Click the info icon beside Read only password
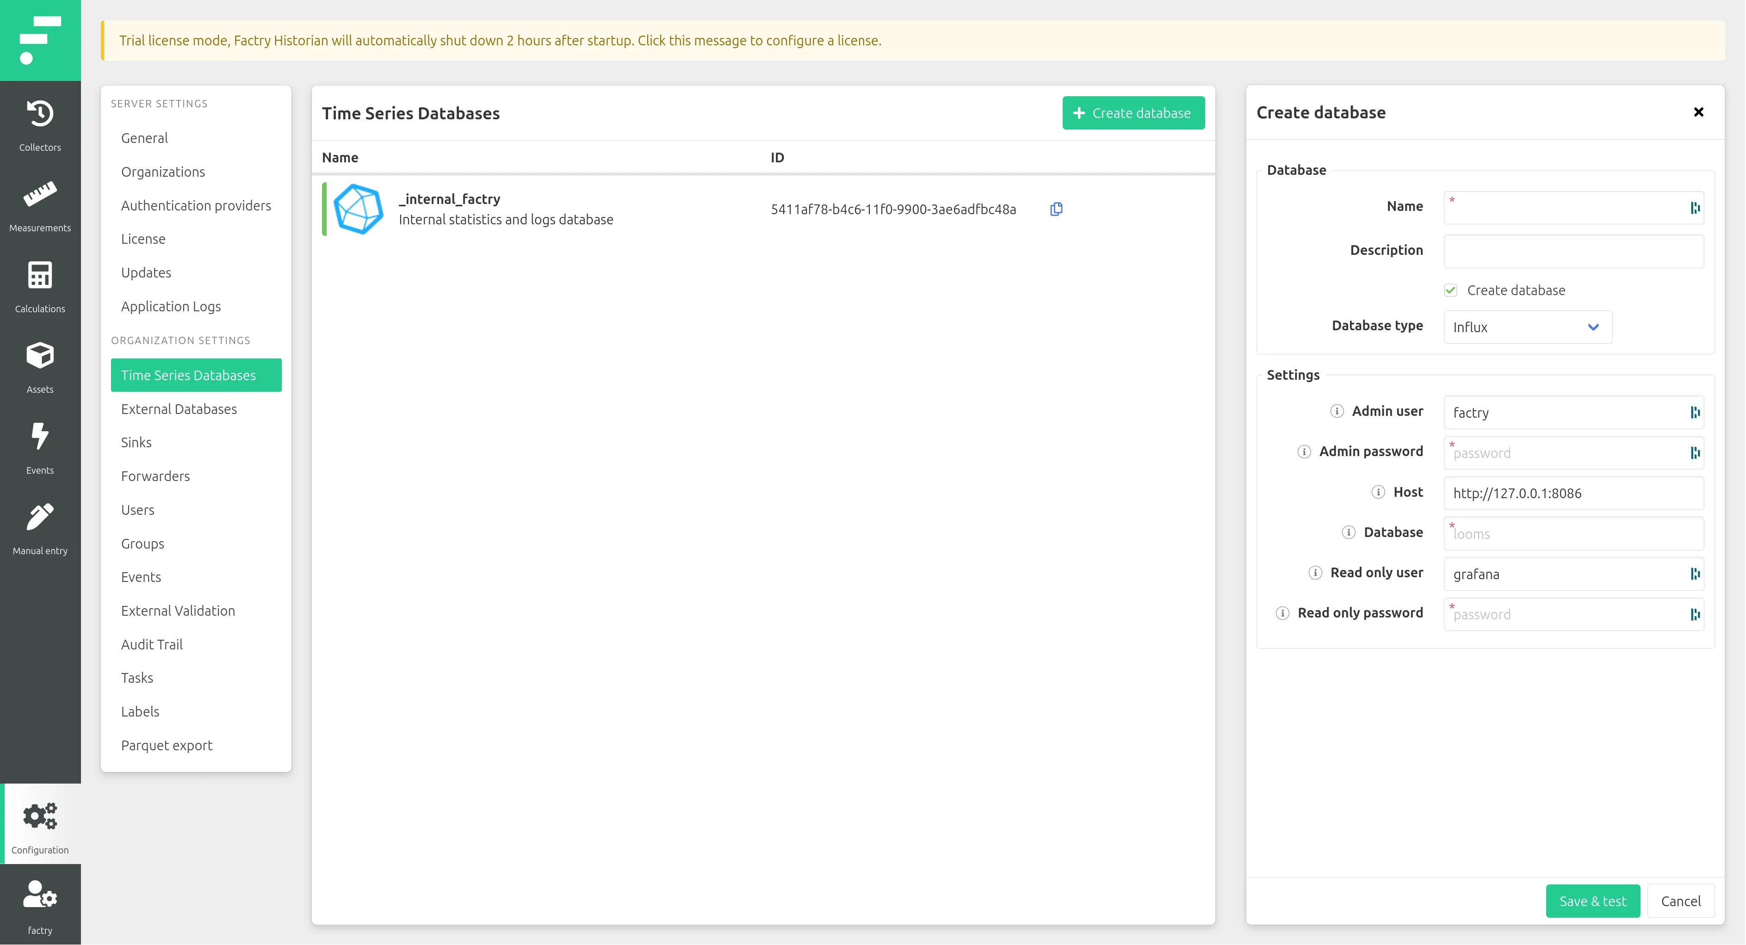 1282,613
